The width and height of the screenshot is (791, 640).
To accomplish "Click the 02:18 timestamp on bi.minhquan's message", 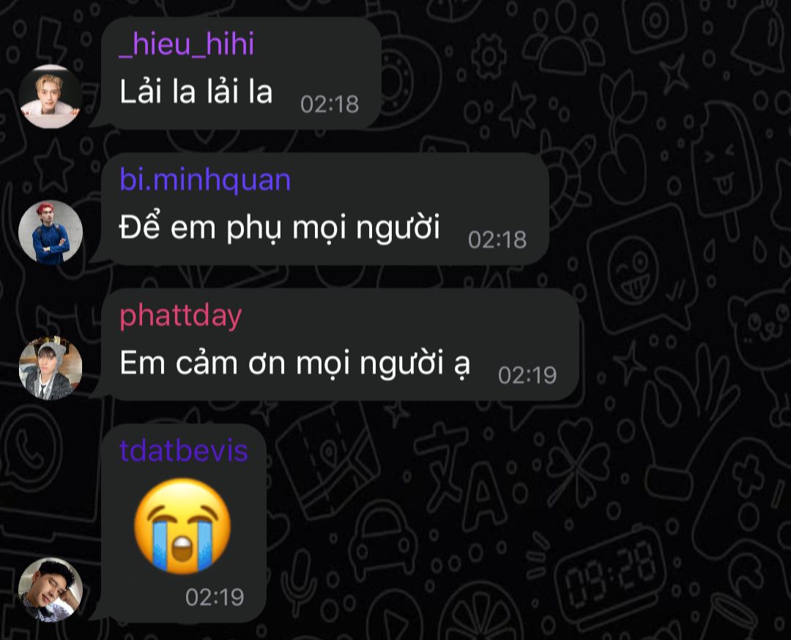I will click(x=497, y=239).
